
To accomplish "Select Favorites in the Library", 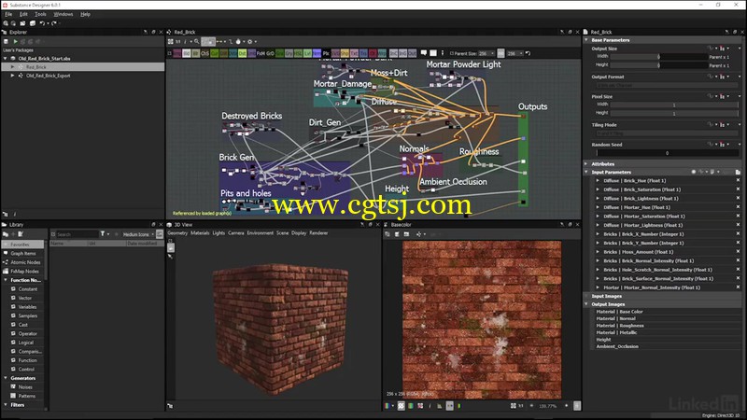I will tap(22, 245).
